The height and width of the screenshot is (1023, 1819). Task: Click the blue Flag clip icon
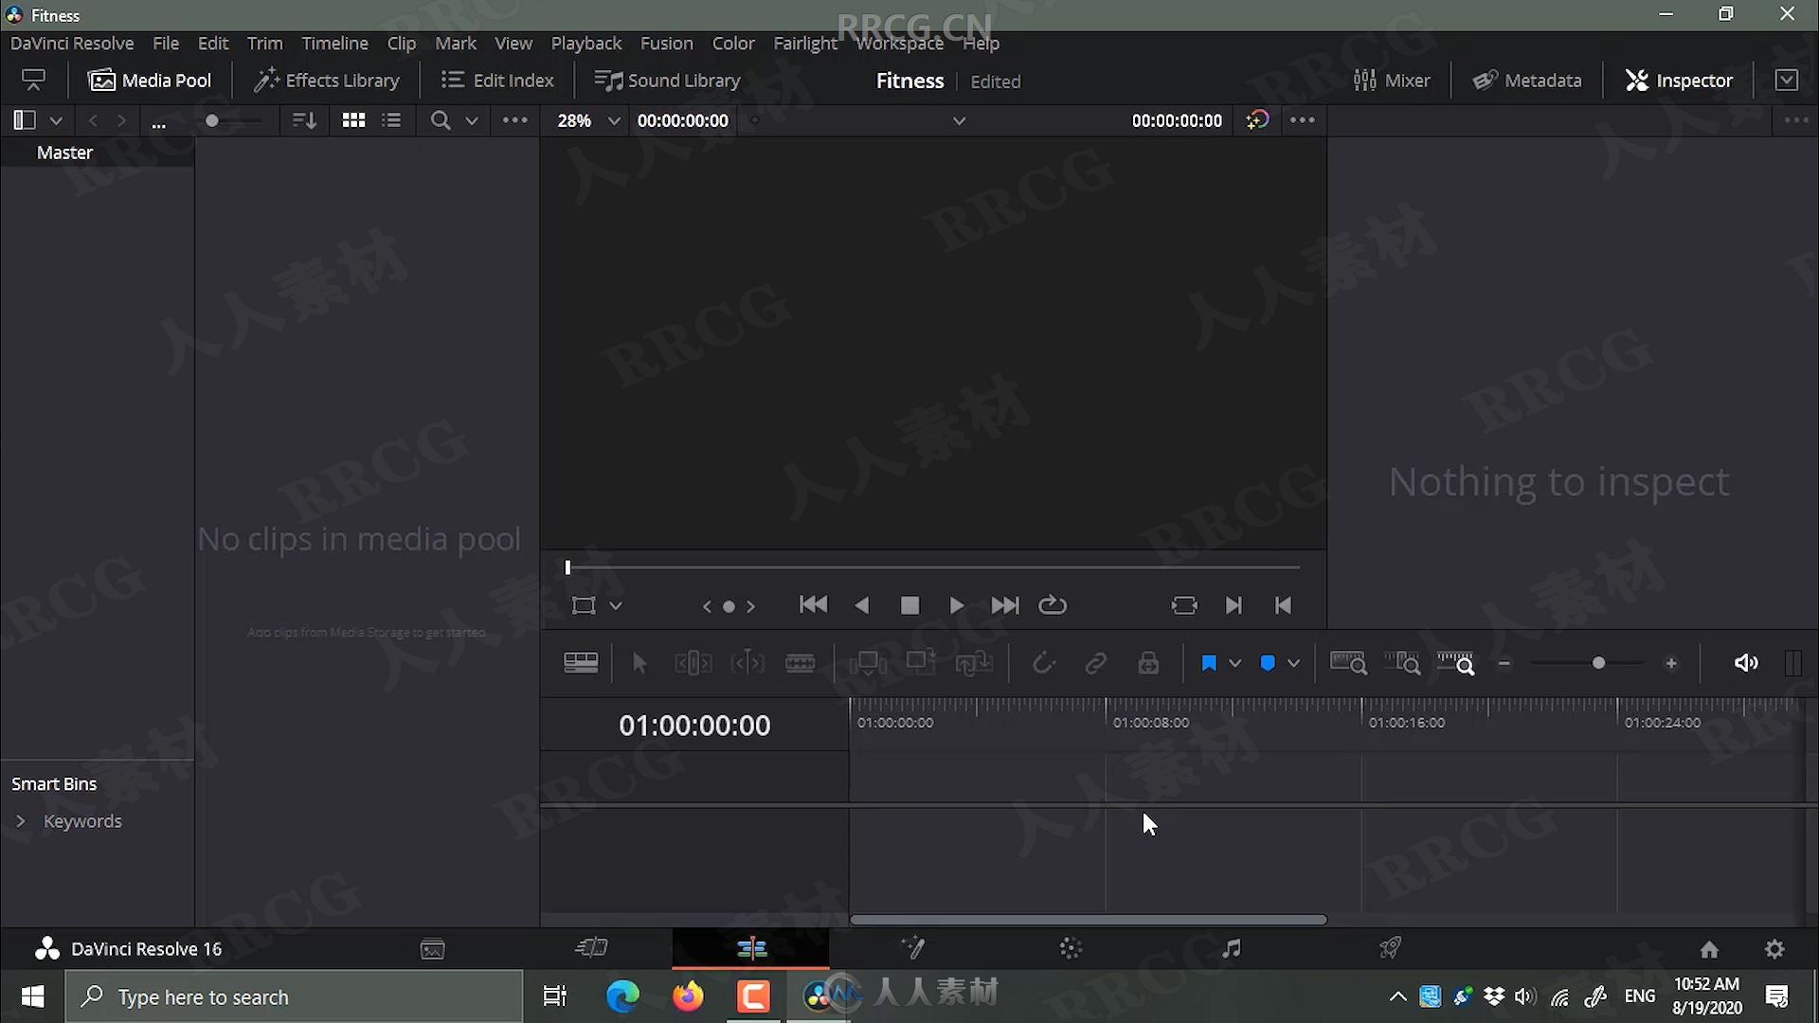pos(1209,663)
